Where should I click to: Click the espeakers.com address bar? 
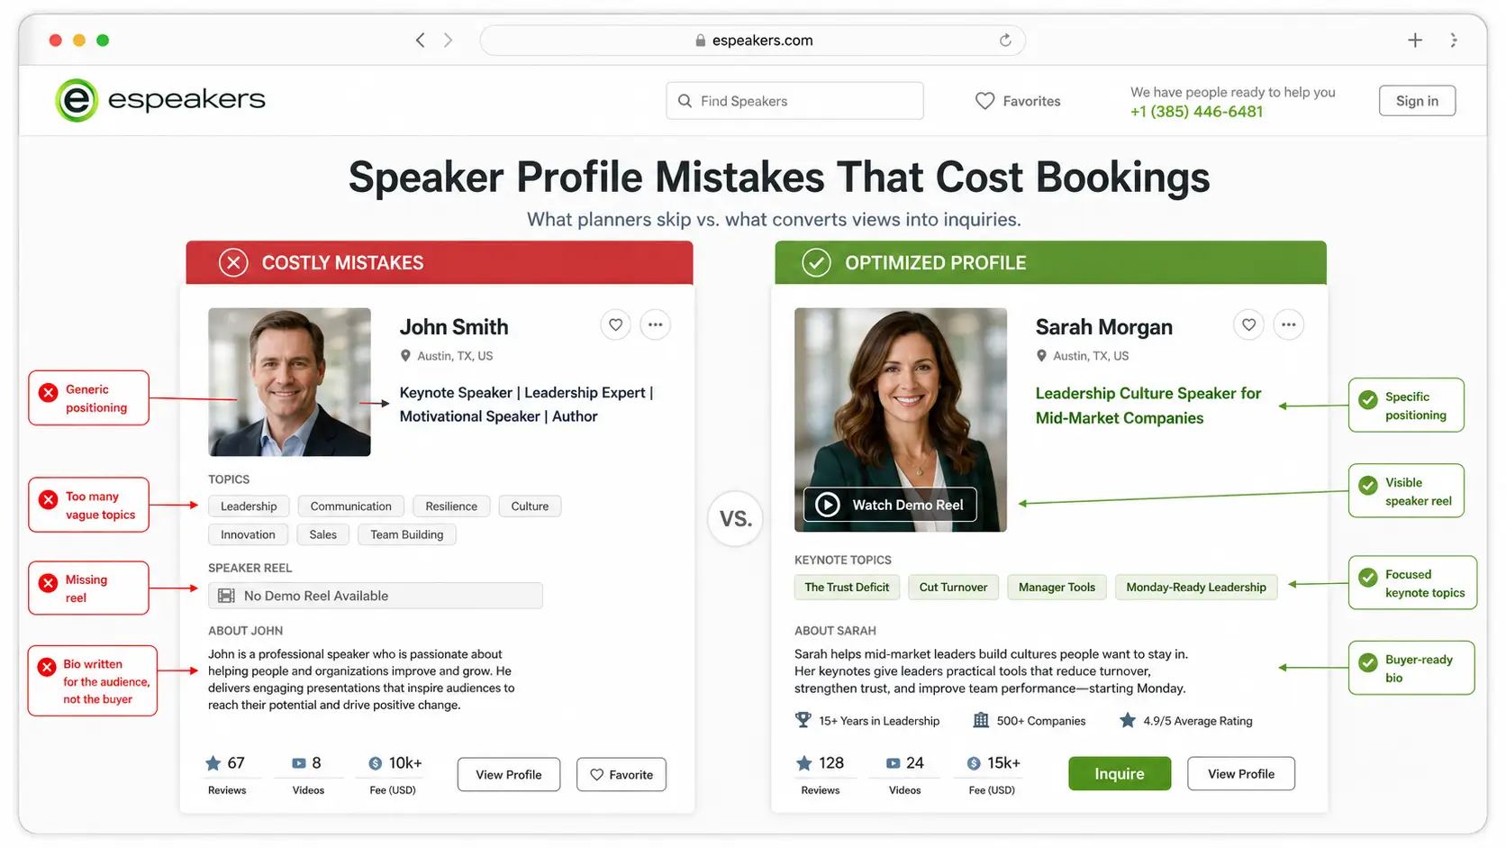(753, 40)
